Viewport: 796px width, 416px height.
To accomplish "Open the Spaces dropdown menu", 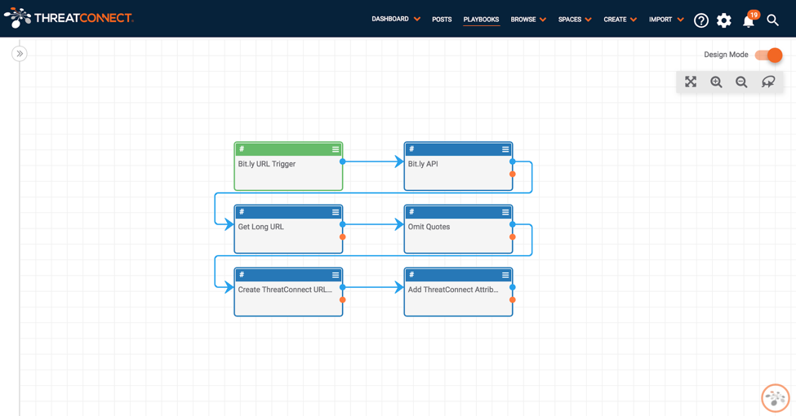I will pyautogui.click(x=575, y=20).
